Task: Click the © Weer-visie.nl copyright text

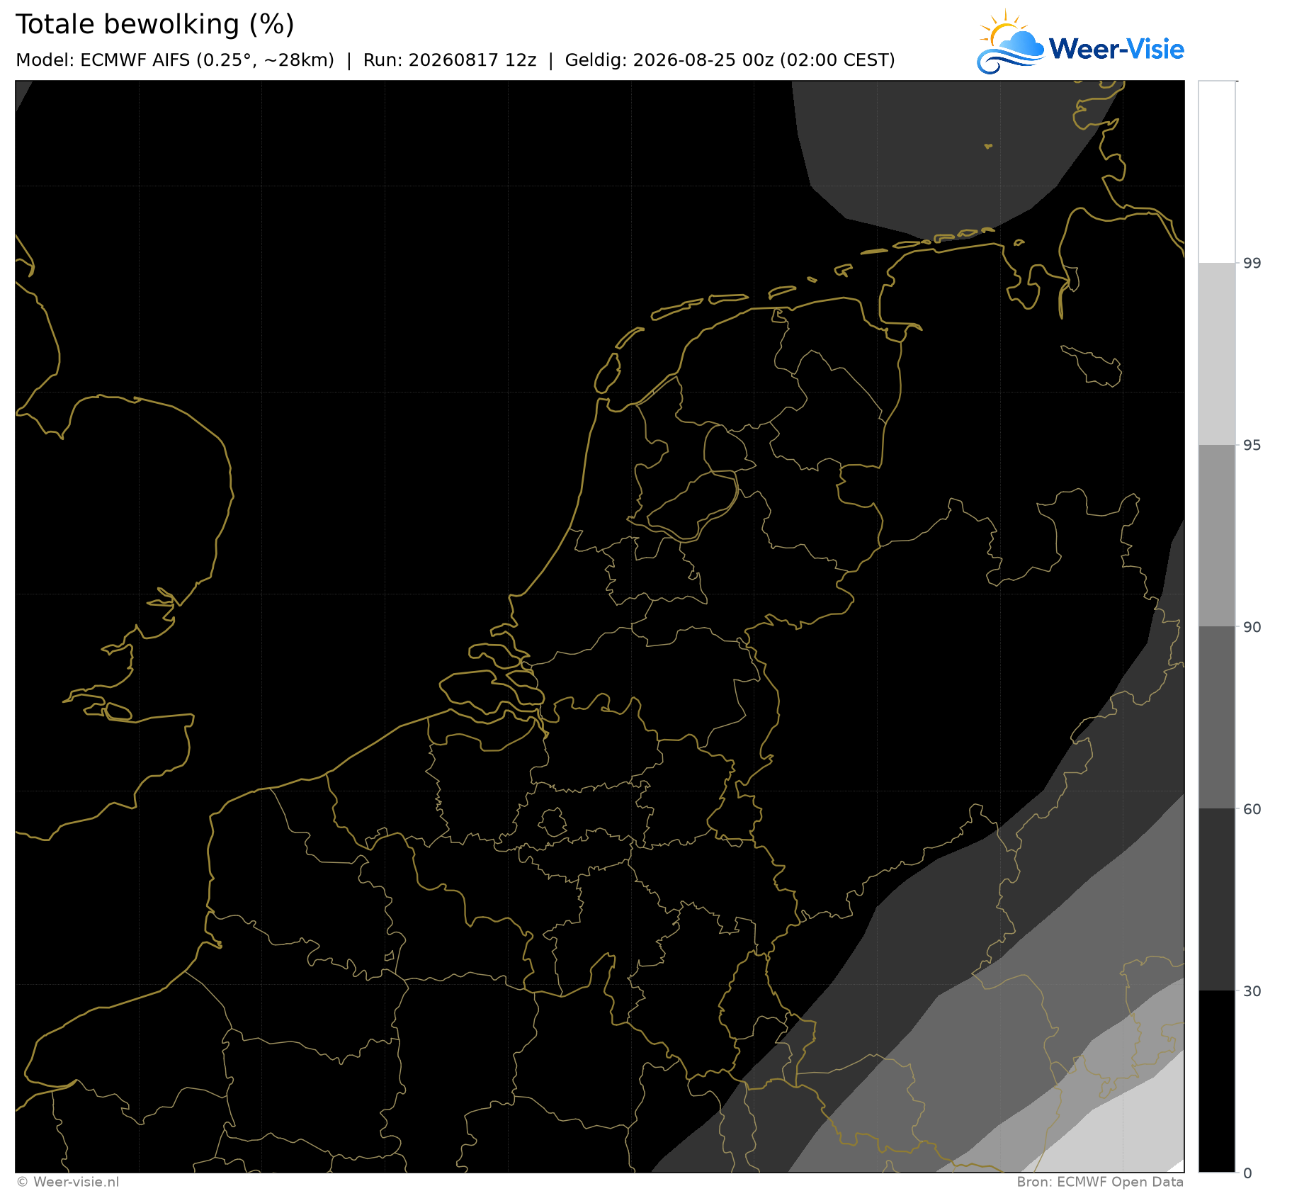Action: 68,1182
